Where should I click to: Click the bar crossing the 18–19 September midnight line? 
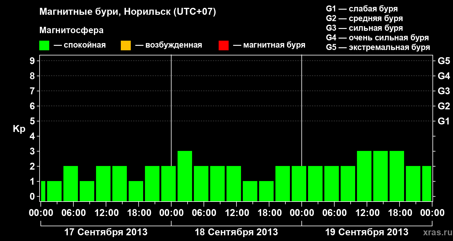pyautogui.click(x=299, y=183)
